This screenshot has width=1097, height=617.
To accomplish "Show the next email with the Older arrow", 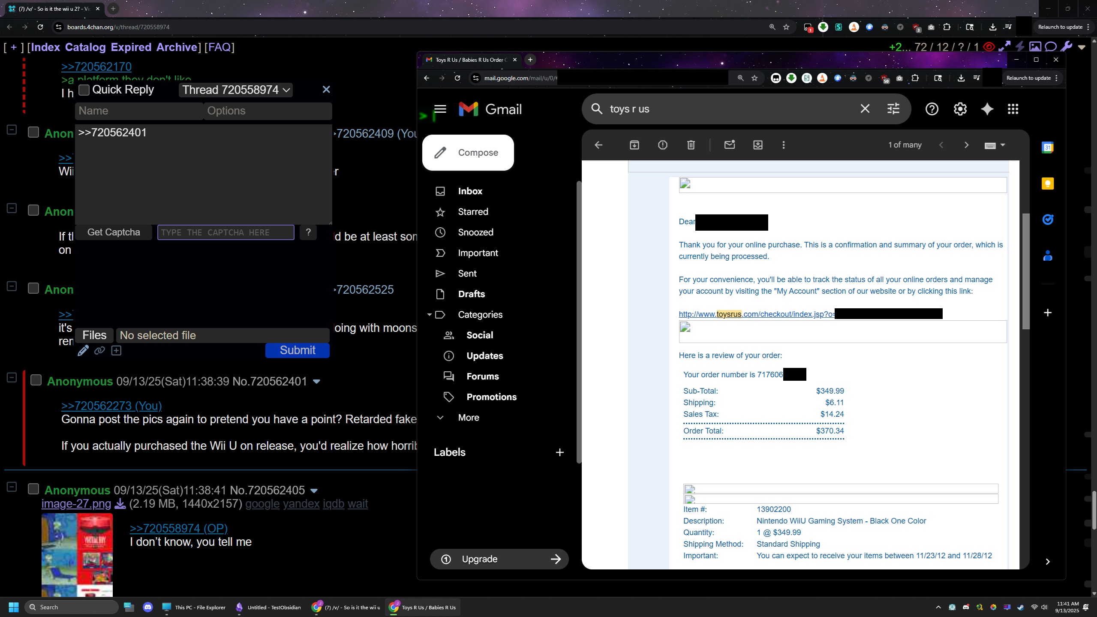I will [x=966, y=145].
